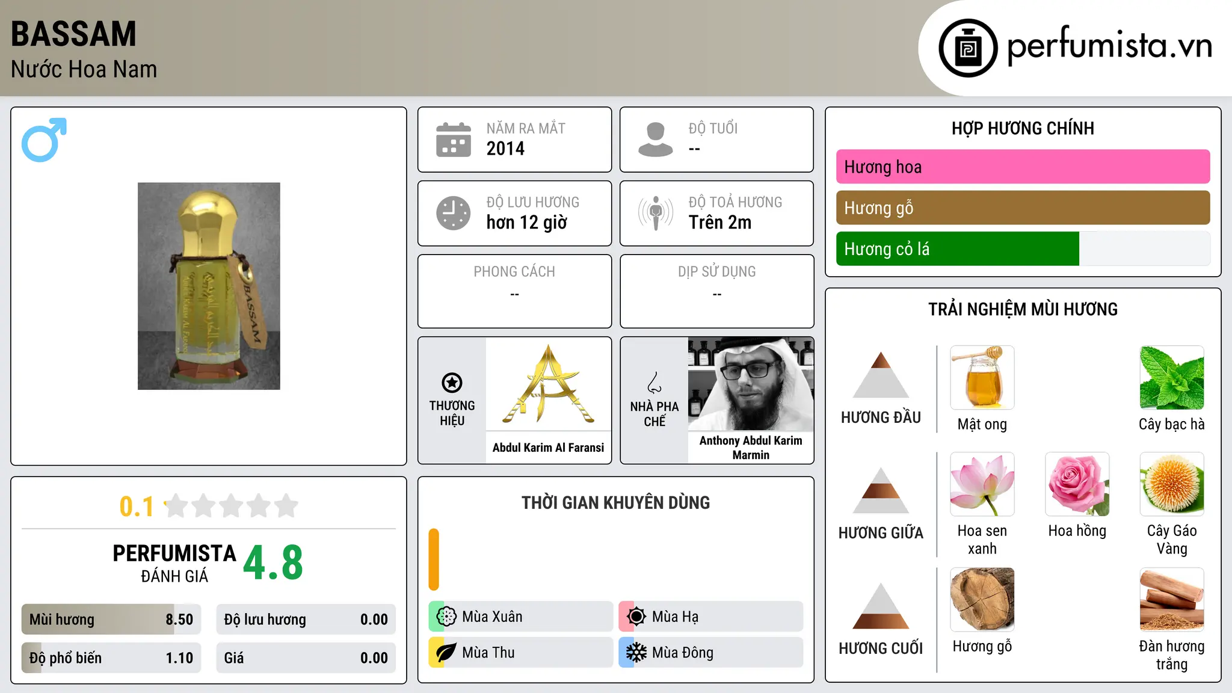Viewport: 1232px width, 693px height.
Task: Click the Perfumista Đánh giá label
Action: (x=174, y=564)
